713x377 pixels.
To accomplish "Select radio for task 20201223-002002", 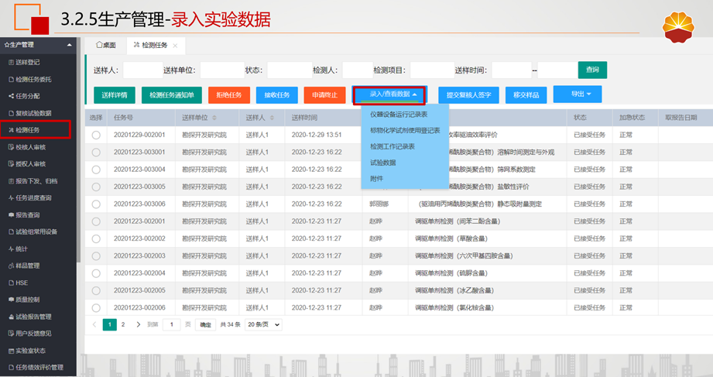I will [x=96, y=238].
